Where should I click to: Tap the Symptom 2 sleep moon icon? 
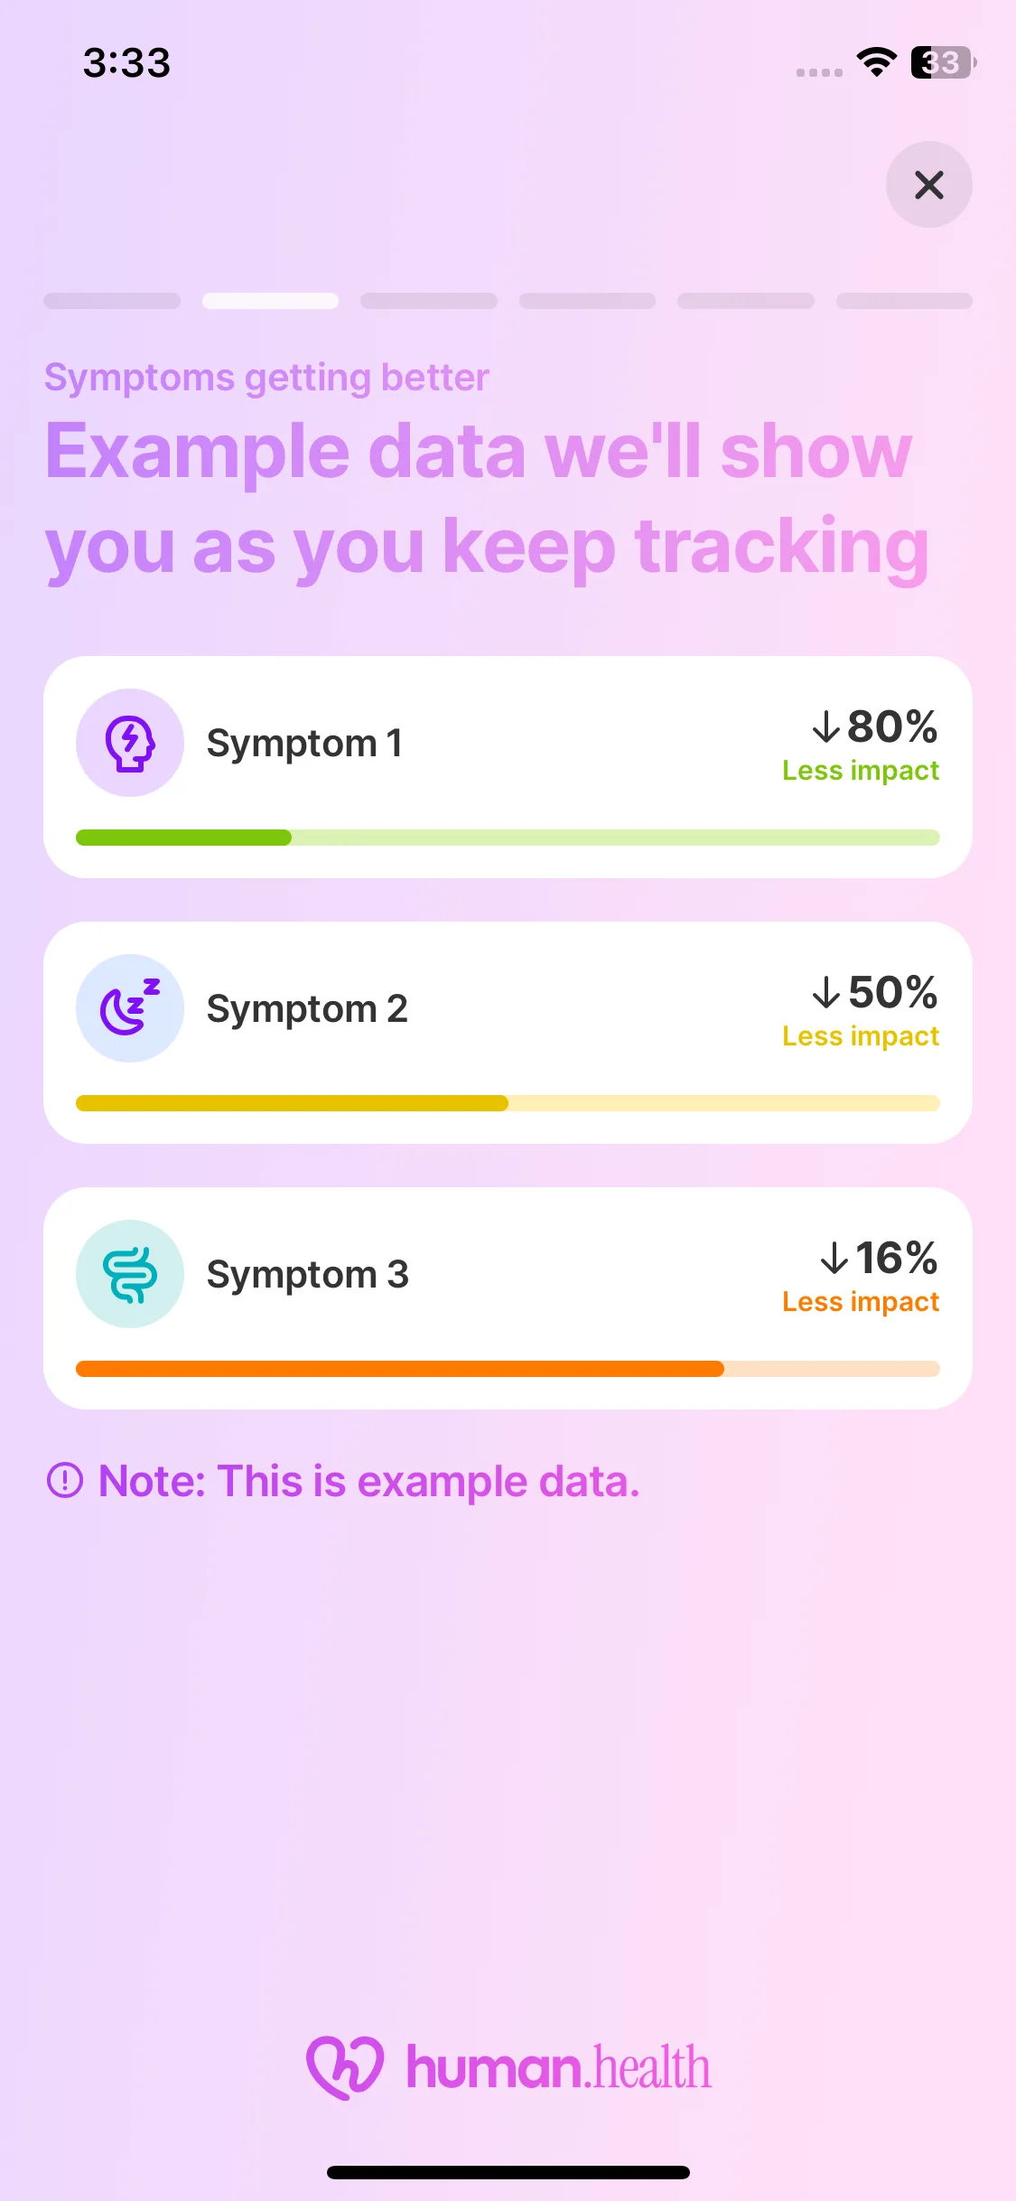click(130, 1008)
